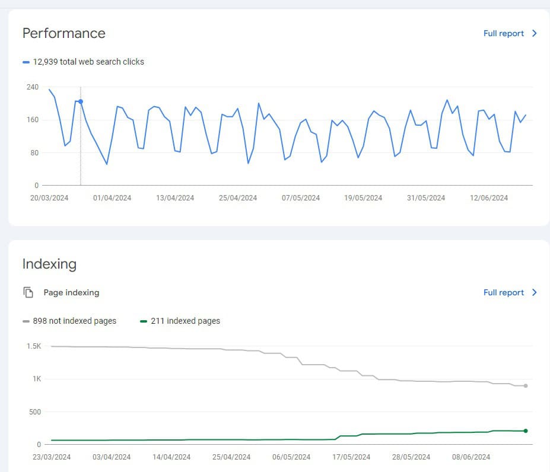Click the gray end point of not indexed line

(x=526, y=385)
